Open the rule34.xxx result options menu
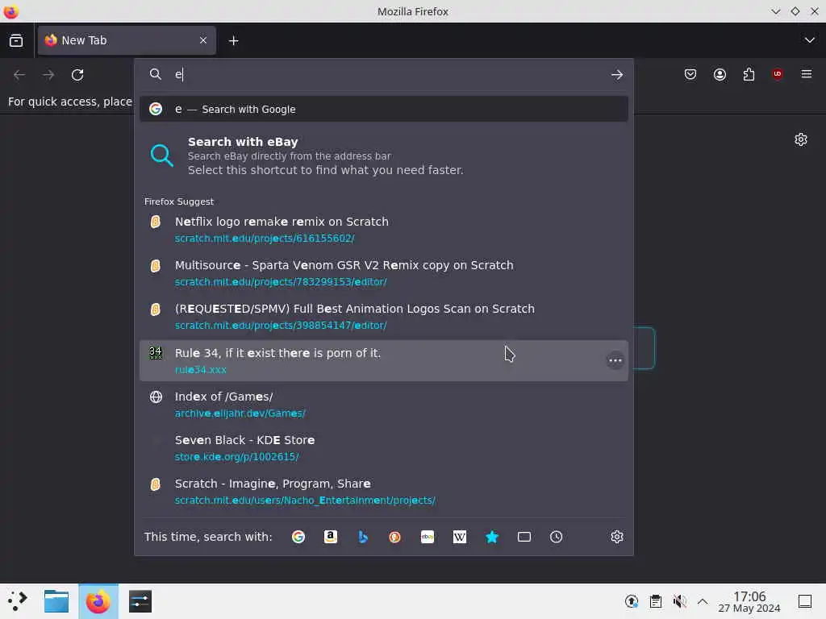Screen dimensions: 826x619 615,360
